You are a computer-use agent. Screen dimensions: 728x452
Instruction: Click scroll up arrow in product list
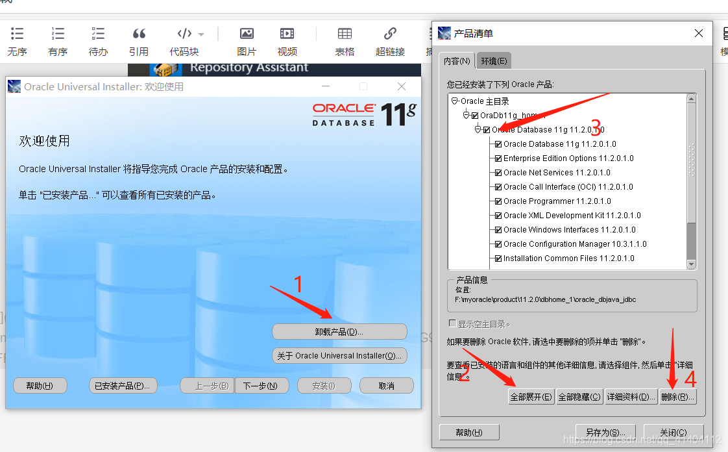click(691, 99)
